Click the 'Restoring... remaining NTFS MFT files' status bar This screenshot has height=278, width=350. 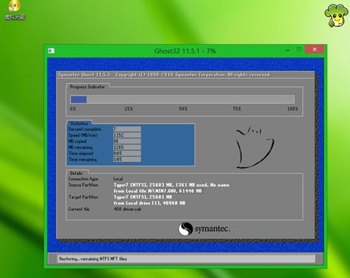(186, 259)
